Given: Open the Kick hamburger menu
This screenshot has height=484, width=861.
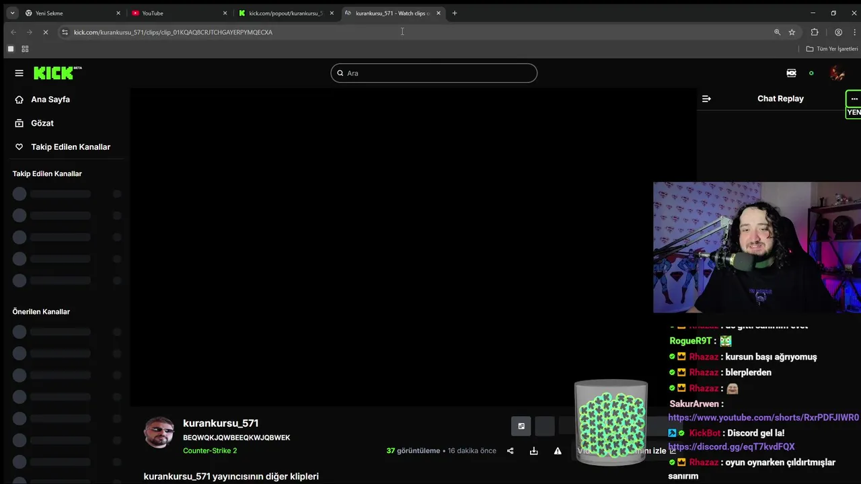Looking at the screenshot, I should [19, 73].
